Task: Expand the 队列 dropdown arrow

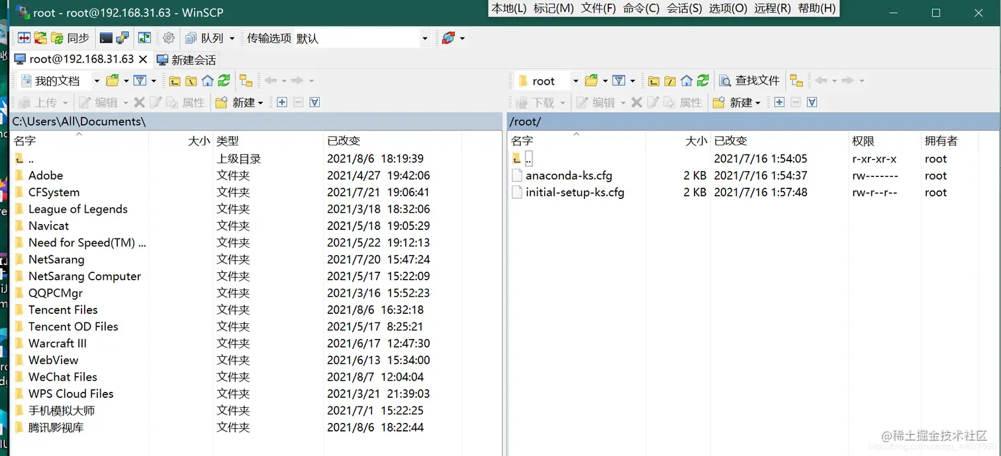Action: point(232,38)
